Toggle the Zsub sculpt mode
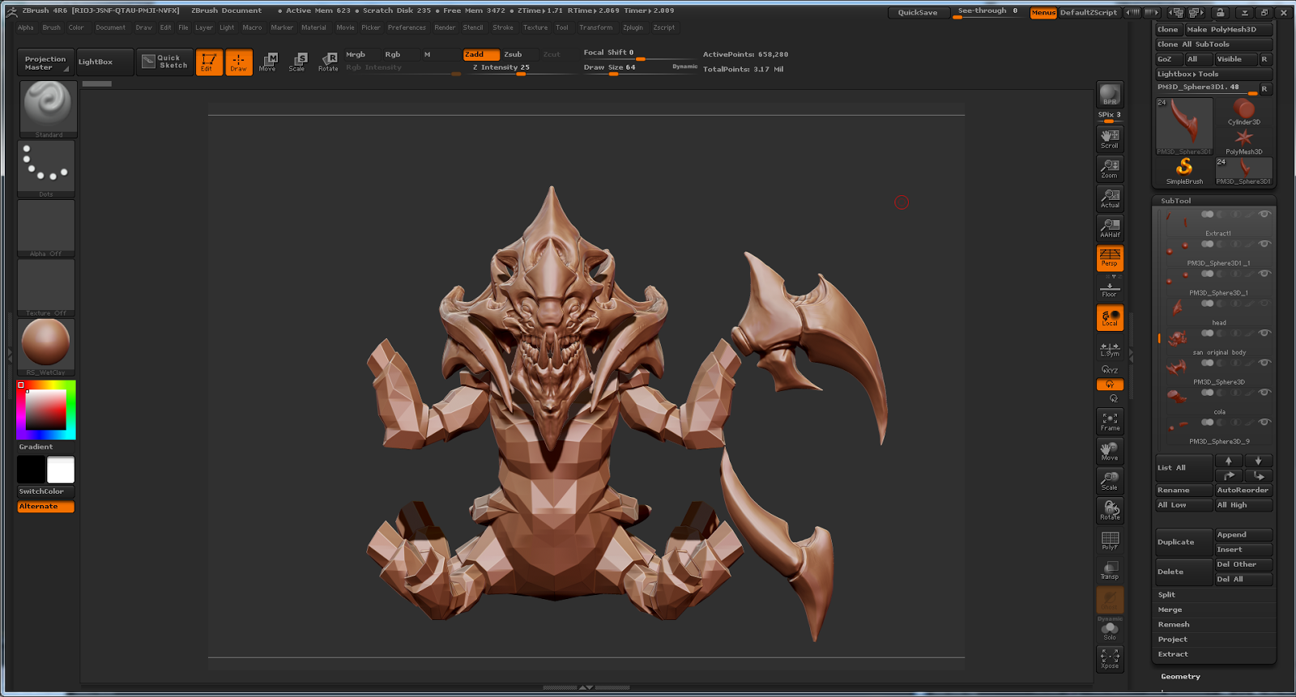 pyautogui.click(x=514, y=54)
